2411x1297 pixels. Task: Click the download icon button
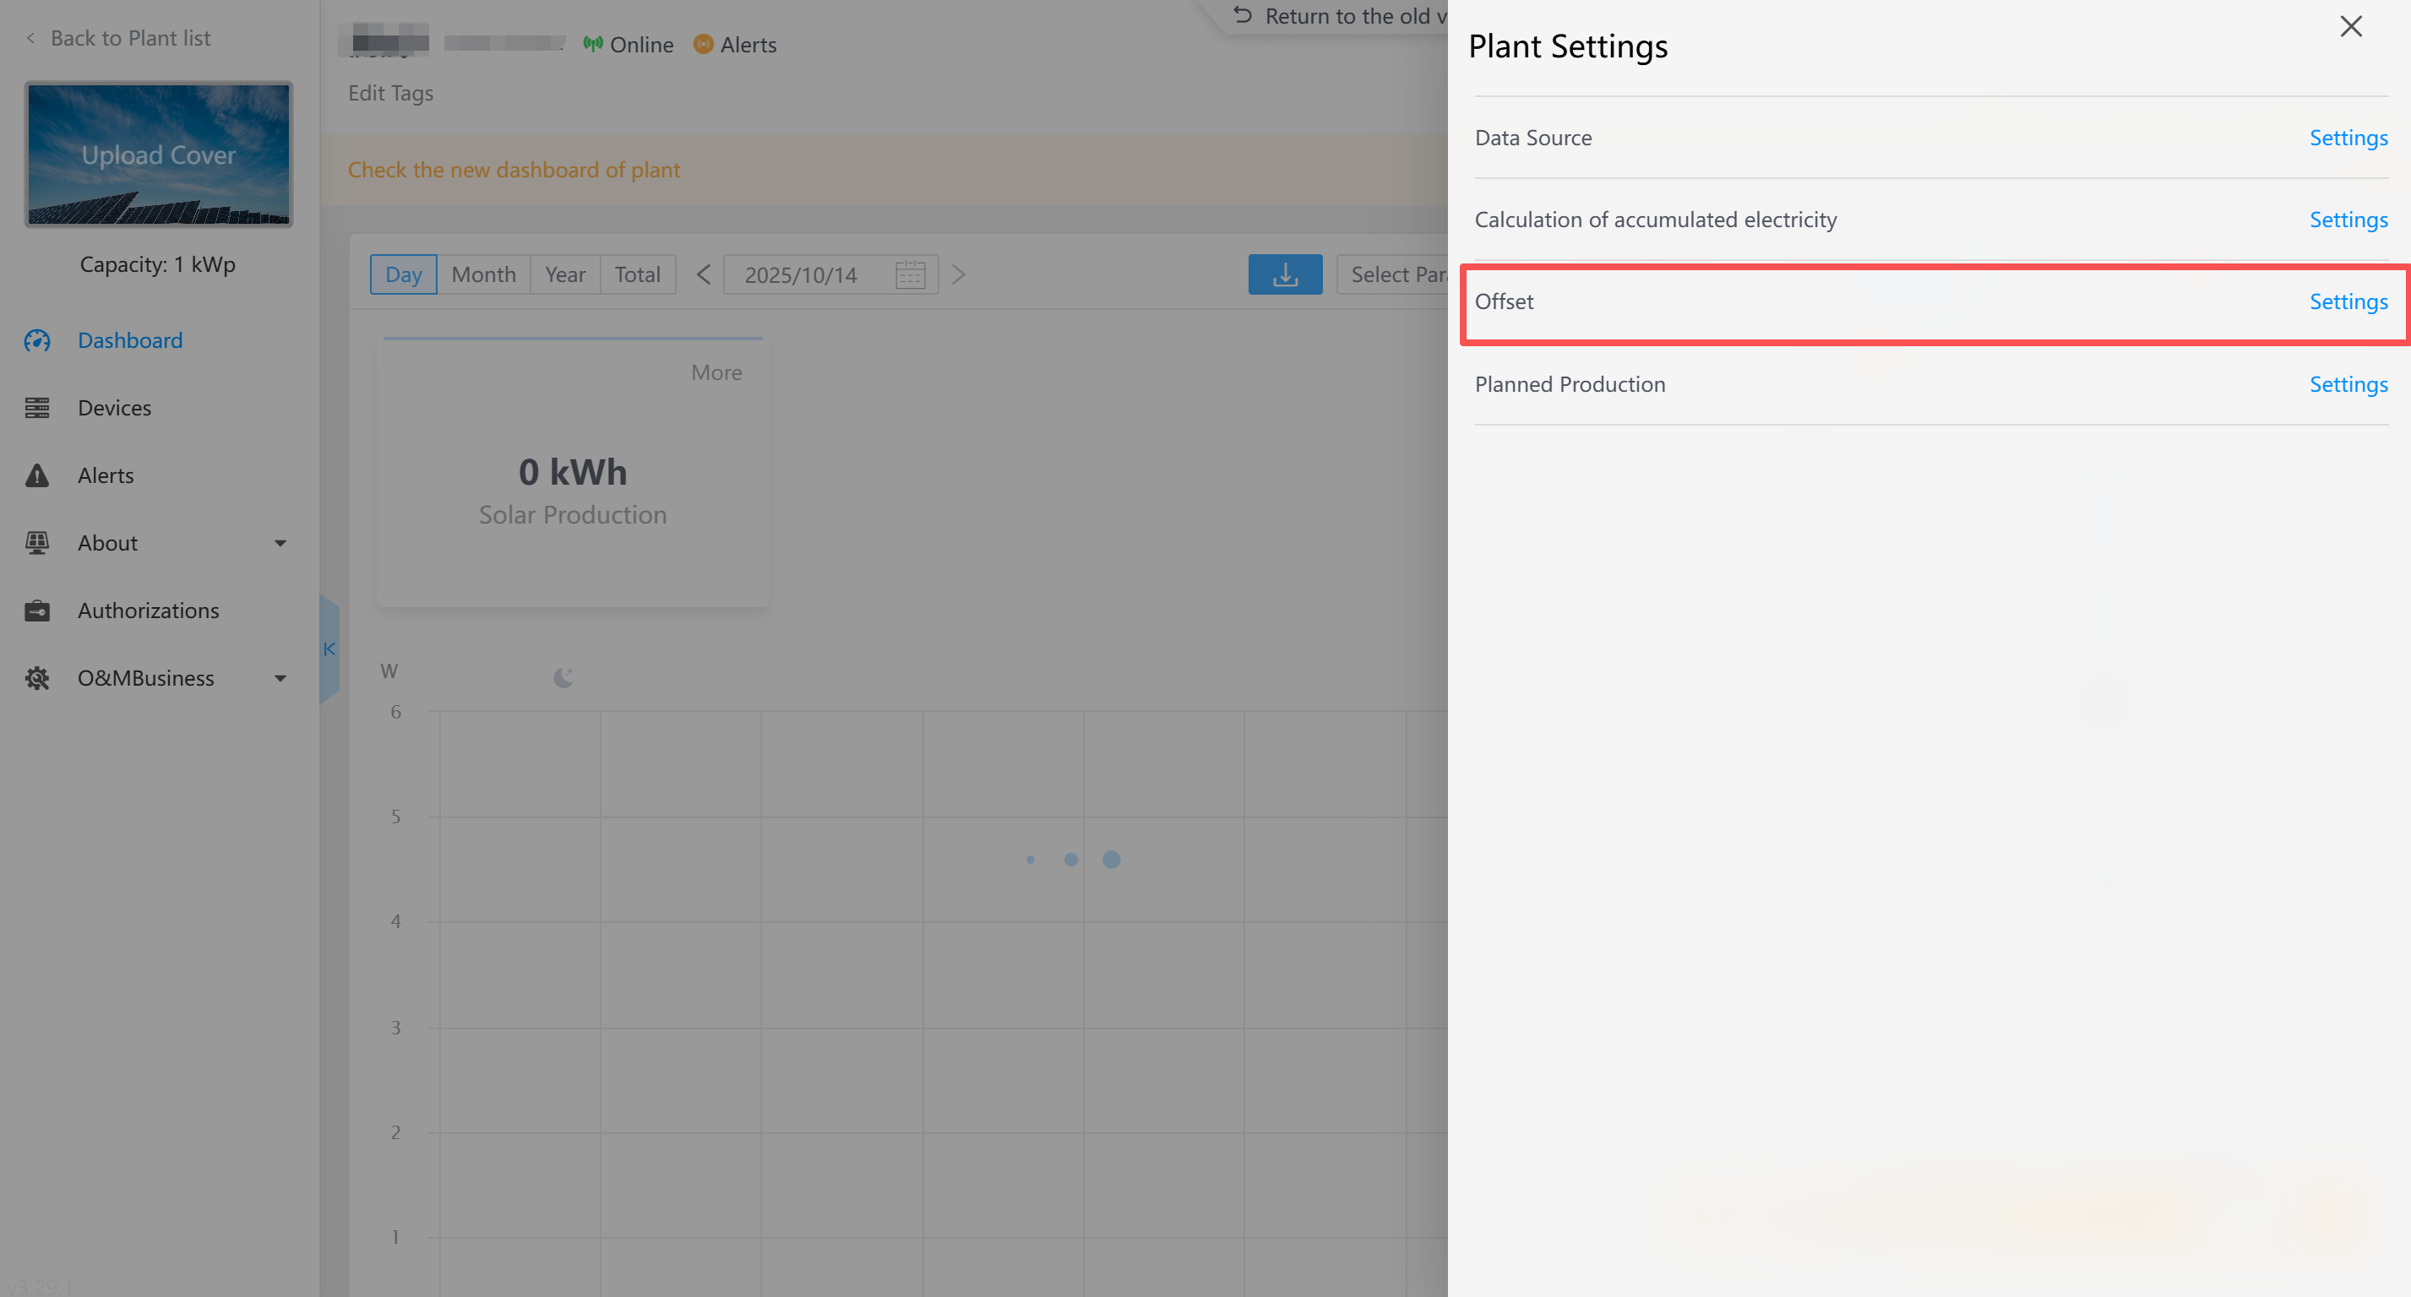pyautogui.click(x=1284, y=274)
